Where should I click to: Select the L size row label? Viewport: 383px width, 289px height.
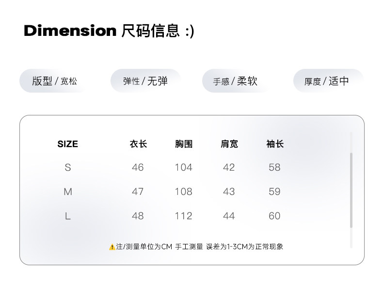pyautogui.click(x=67, y=216)
